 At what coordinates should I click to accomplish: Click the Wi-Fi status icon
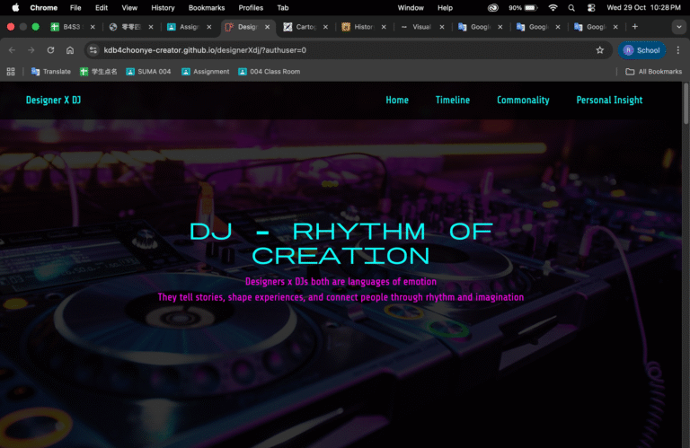coord(553,7)
